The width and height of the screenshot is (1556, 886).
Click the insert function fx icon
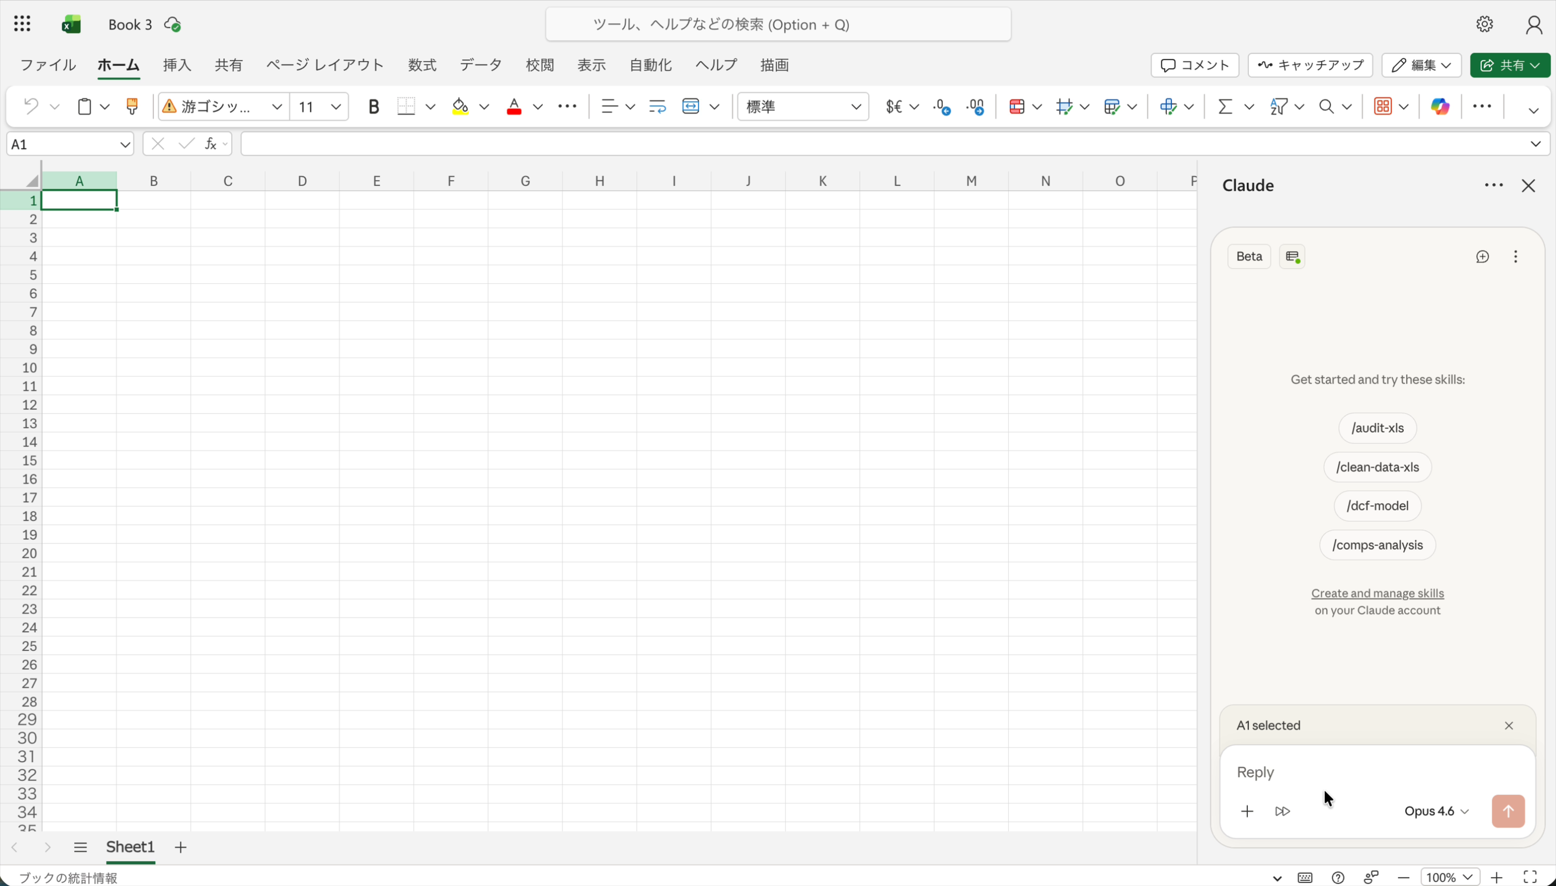(210, 143)
